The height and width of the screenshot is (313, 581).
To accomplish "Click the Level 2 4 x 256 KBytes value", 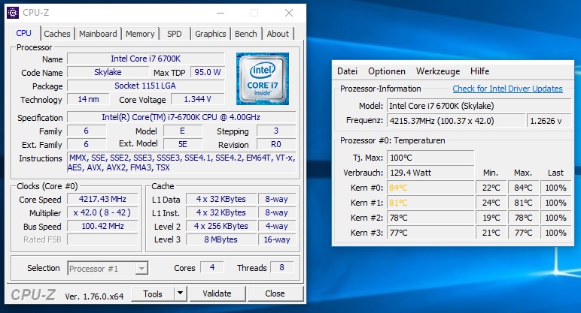I will (221, 226).
